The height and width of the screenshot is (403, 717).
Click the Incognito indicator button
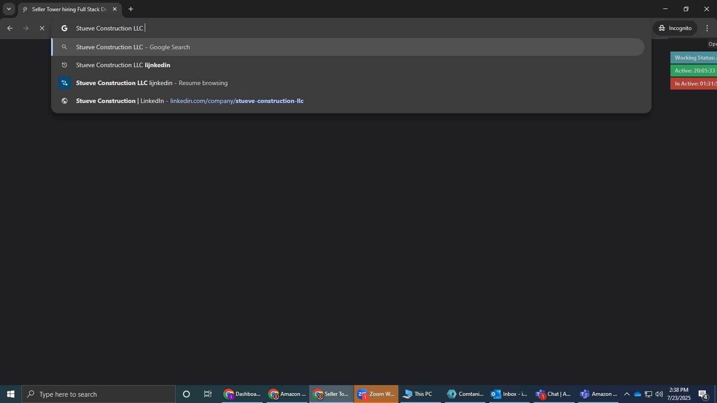click(675, 28)
